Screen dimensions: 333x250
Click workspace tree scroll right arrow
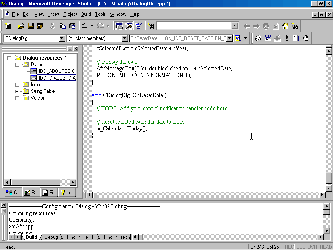point(73,182)
